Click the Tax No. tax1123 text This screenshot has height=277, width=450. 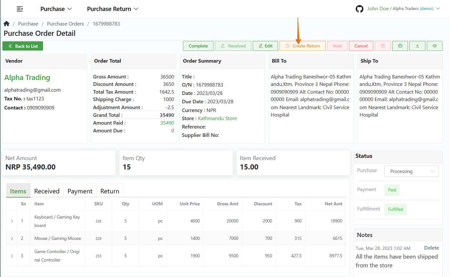pyautogui.click(x=24, y=99)
